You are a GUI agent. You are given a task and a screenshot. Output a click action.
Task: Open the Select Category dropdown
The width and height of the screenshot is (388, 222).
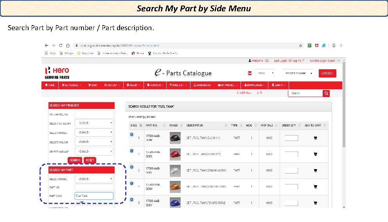94,123
